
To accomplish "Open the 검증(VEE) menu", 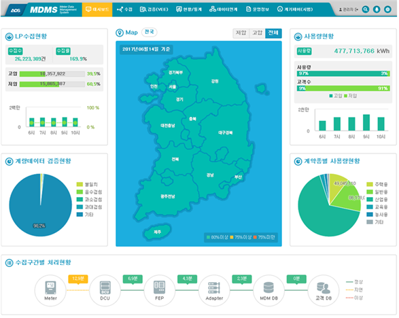I will 154,10.
